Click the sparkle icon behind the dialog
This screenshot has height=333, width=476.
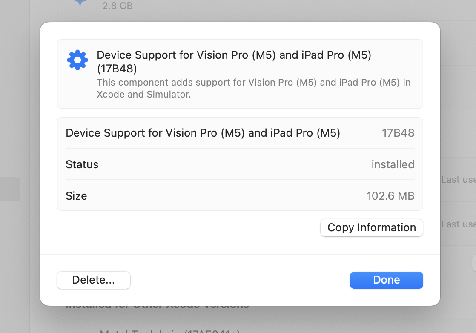click(x=80, y=3)
